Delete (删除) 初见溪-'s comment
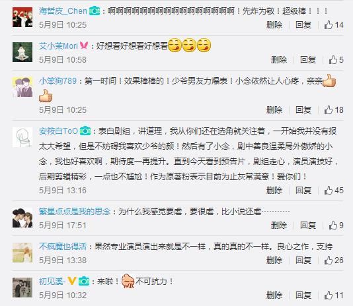This screenshot has width=353, height=306. click(x=274, y=295)
